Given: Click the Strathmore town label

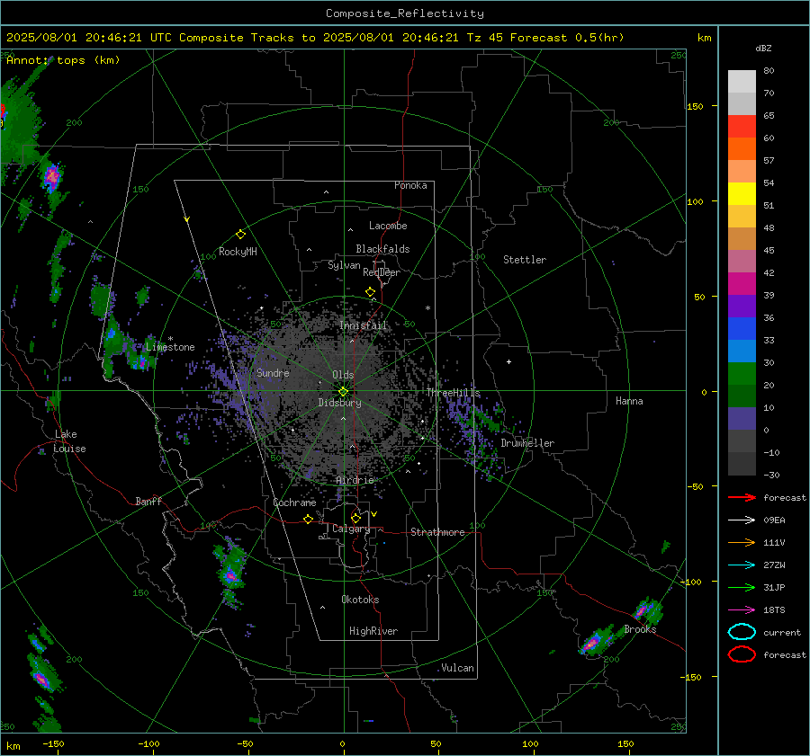Looking at the screenshot, I should point(437,532).
